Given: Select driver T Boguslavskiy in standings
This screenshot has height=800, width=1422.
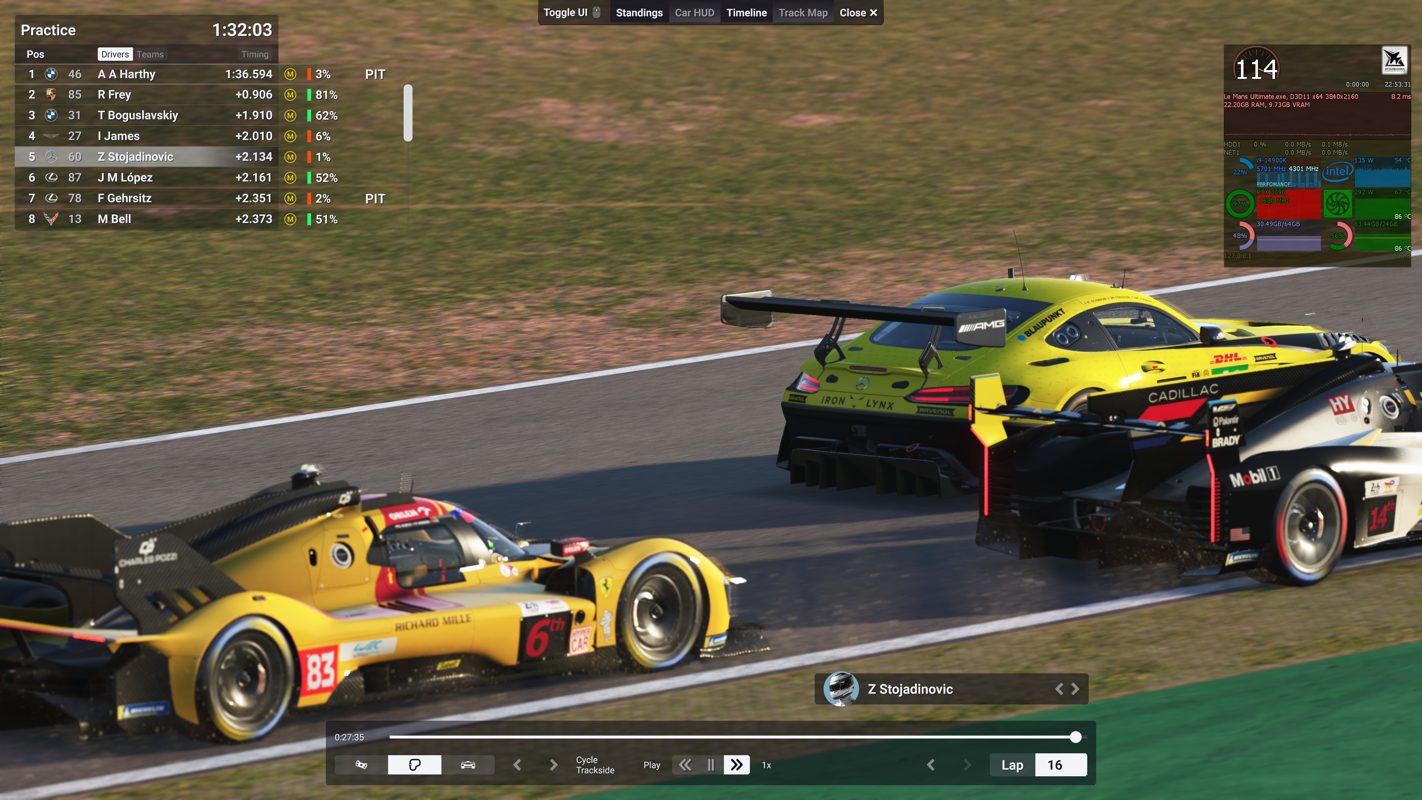Looking at the screenshot, I should coord(138,116).
